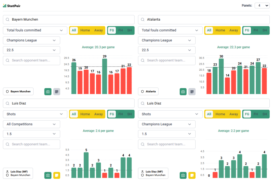The height and width of the screenshot is (182, 271).
Task: Select the 'All' tab in the bottom-right Luis Diaz panel
Action: (x=209, y=114)
